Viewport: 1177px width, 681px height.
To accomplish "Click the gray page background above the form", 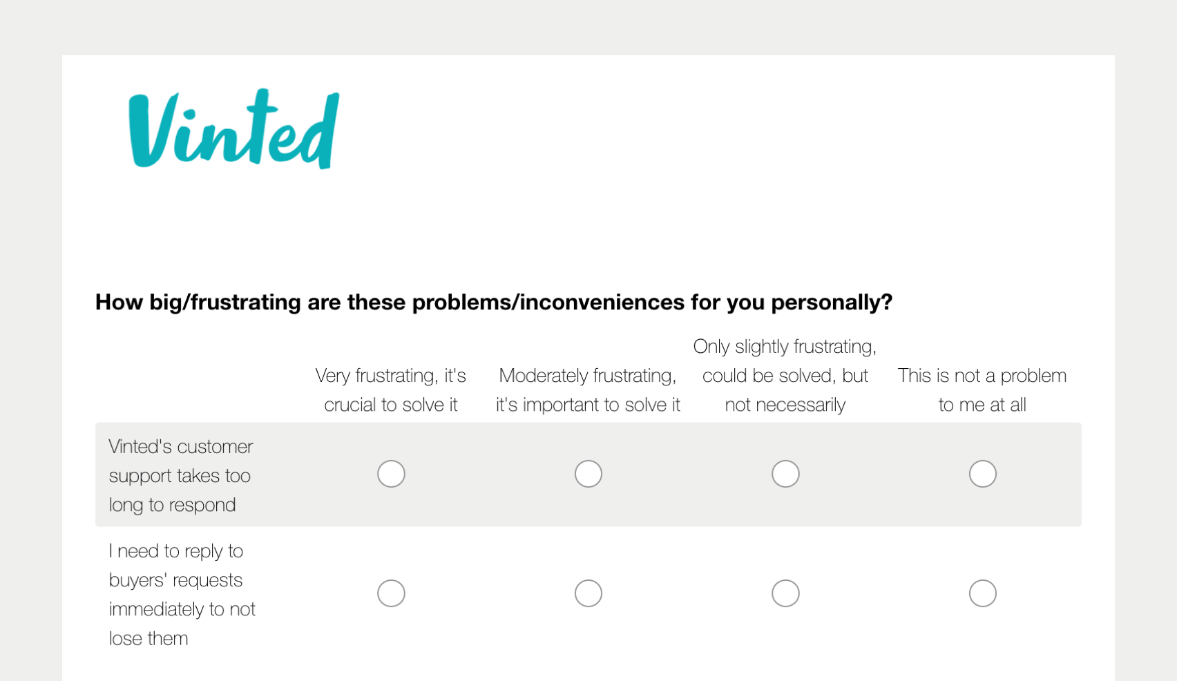I will pyautogui.click(x=587, y=28).
